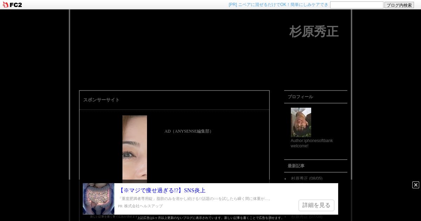Open the sponsor ad face image
421x221 pixels.
click(x=135, y=149)
